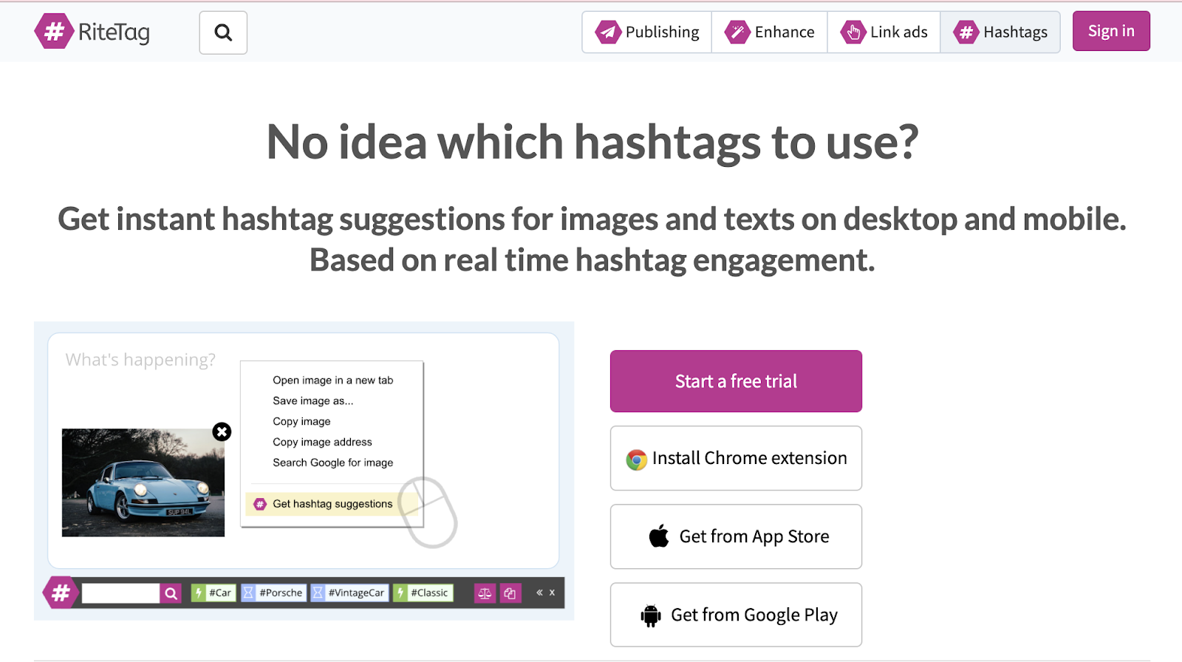This screenshot has width=1182, height=662.
Task: Click the Enhance magic wand icon
Action: (x=737, y=32)
